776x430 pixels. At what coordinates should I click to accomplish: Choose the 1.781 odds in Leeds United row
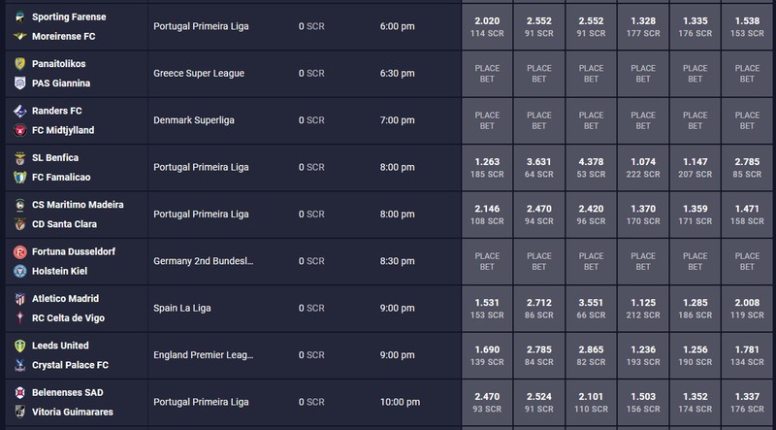pyautogui.click(x=747, y=355)
